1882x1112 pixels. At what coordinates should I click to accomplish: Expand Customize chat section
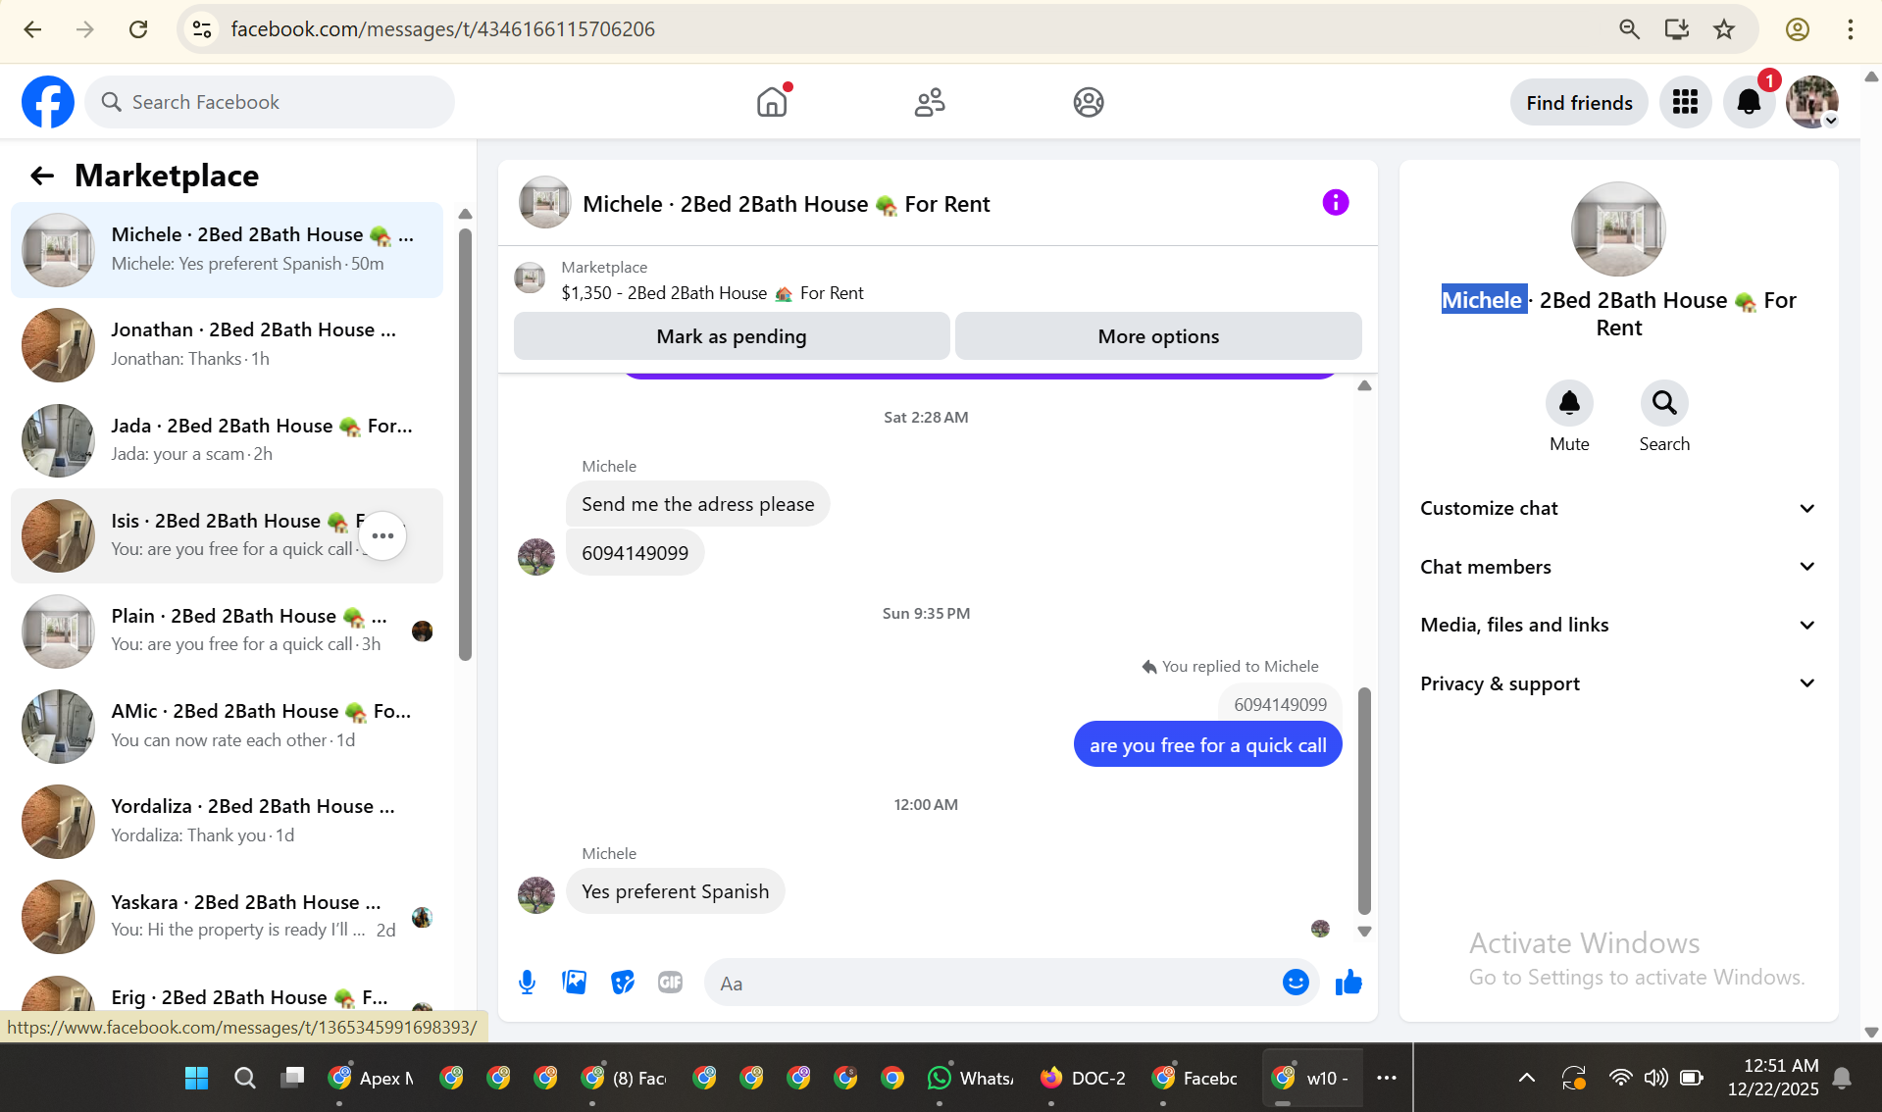1618,508
